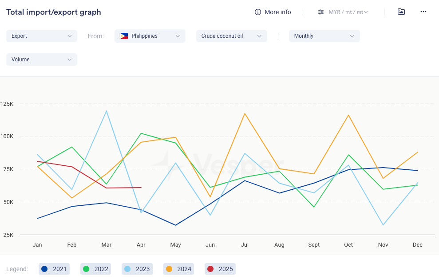This screenshot has width=439, height=280.
Task: Click the orange 2024 peak at Jul
Action: [245, 113]
